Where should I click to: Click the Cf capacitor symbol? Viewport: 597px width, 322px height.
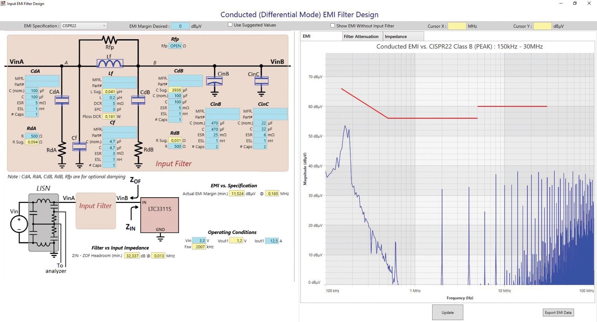click(x=79, y=147)
